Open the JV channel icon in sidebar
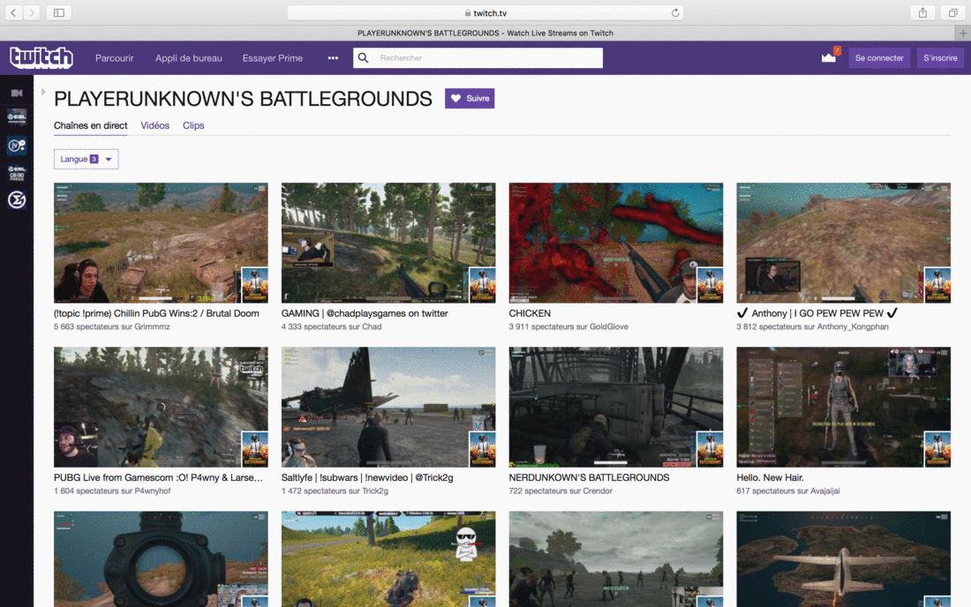 pos(17,146)
